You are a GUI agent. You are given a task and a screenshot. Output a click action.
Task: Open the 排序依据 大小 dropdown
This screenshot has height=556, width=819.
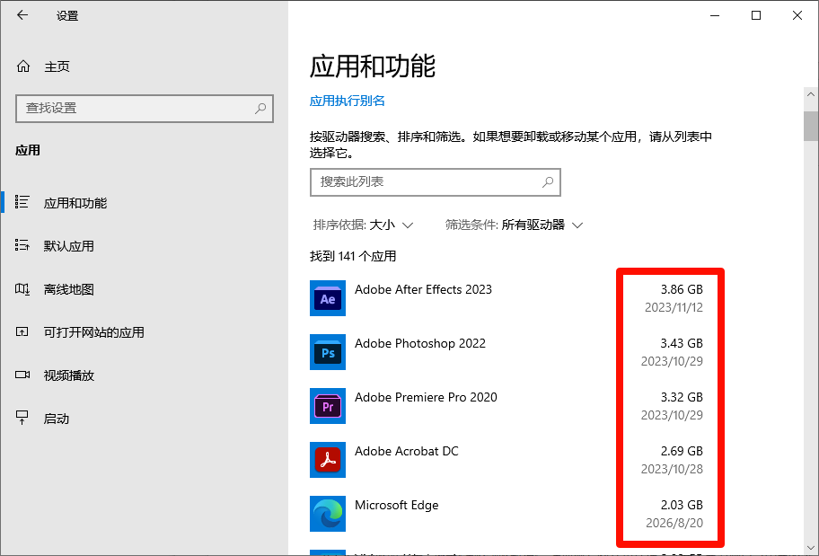point(364,225)
